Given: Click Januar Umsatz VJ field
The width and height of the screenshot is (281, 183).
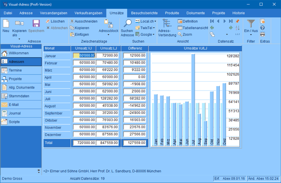Looking at the screenshot, I should click(84, 55).
